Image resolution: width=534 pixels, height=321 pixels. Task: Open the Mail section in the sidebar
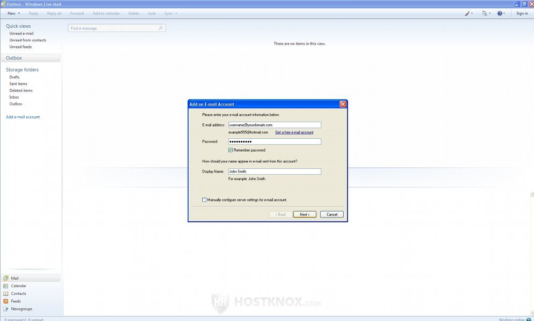(x=31, y=278)
